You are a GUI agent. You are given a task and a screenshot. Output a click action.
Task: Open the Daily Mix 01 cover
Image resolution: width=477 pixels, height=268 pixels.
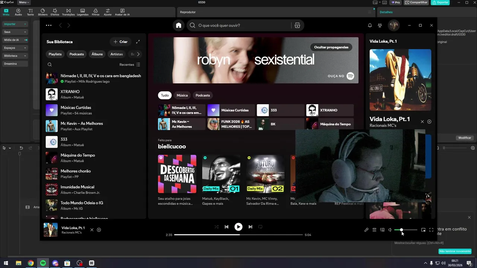point(221,174)
